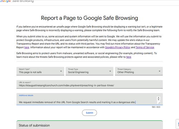Image resolution: width=179 pixels, height=129 pixels.
Task: Click into the Additional details text area
Action: pyautogui.click(x=89, y=99)
